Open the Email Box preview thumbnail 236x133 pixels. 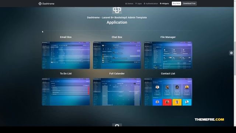[66, 55]
